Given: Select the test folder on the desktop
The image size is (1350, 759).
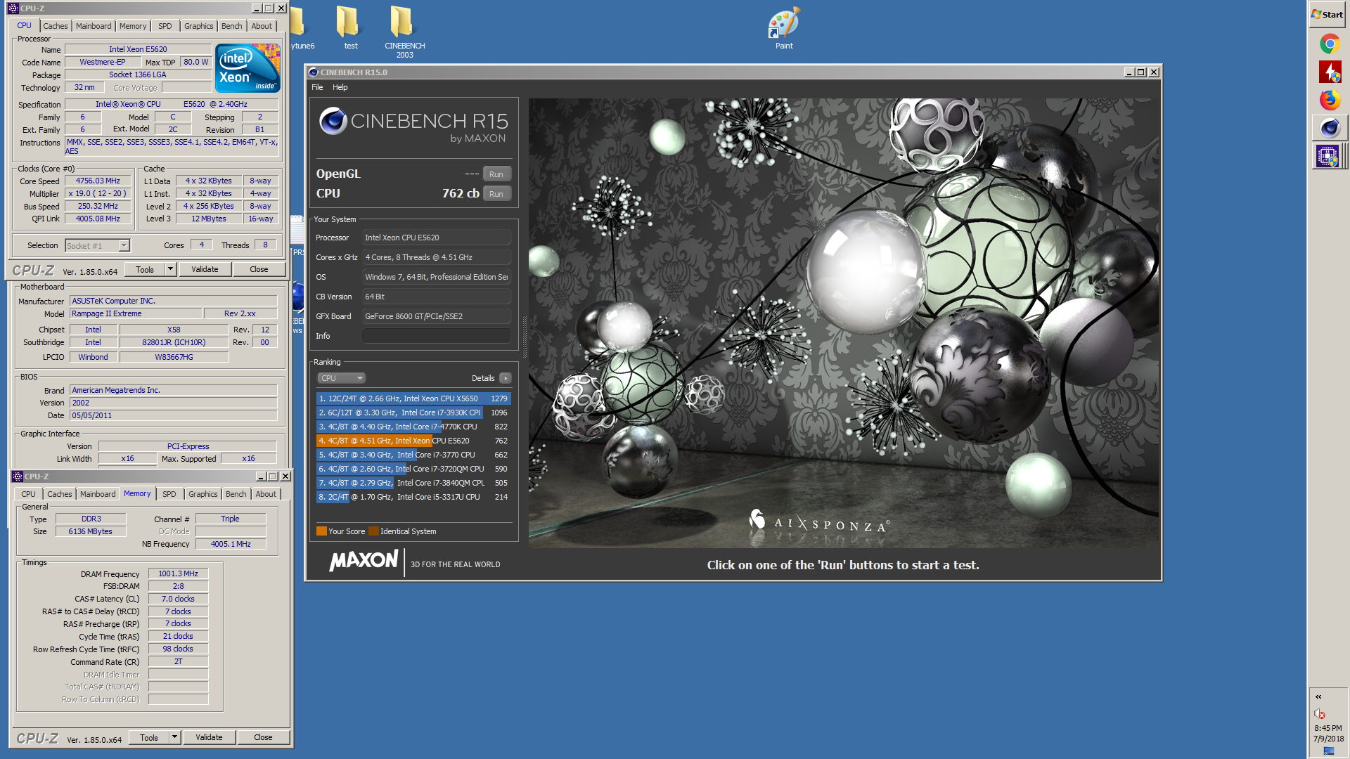Looking at the screenshot, I should pyautogui.click(x=350, y=28).
